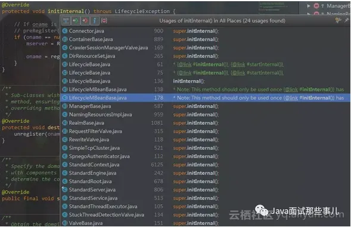Click the class icon beside RealmBase.java
351x227 pixels.
click(x=65, y=123)
